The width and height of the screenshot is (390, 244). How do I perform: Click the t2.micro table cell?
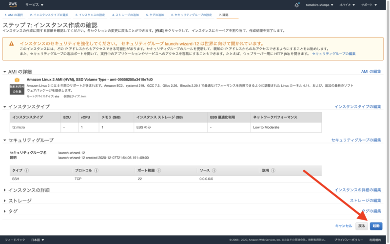tap(35, 127)
